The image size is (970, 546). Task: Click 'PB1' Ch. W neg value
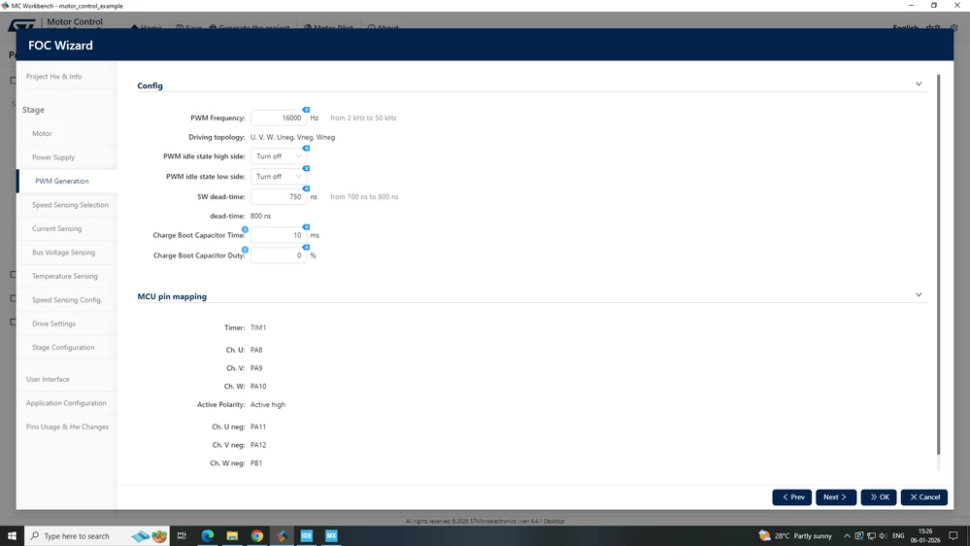pos(256,463)
